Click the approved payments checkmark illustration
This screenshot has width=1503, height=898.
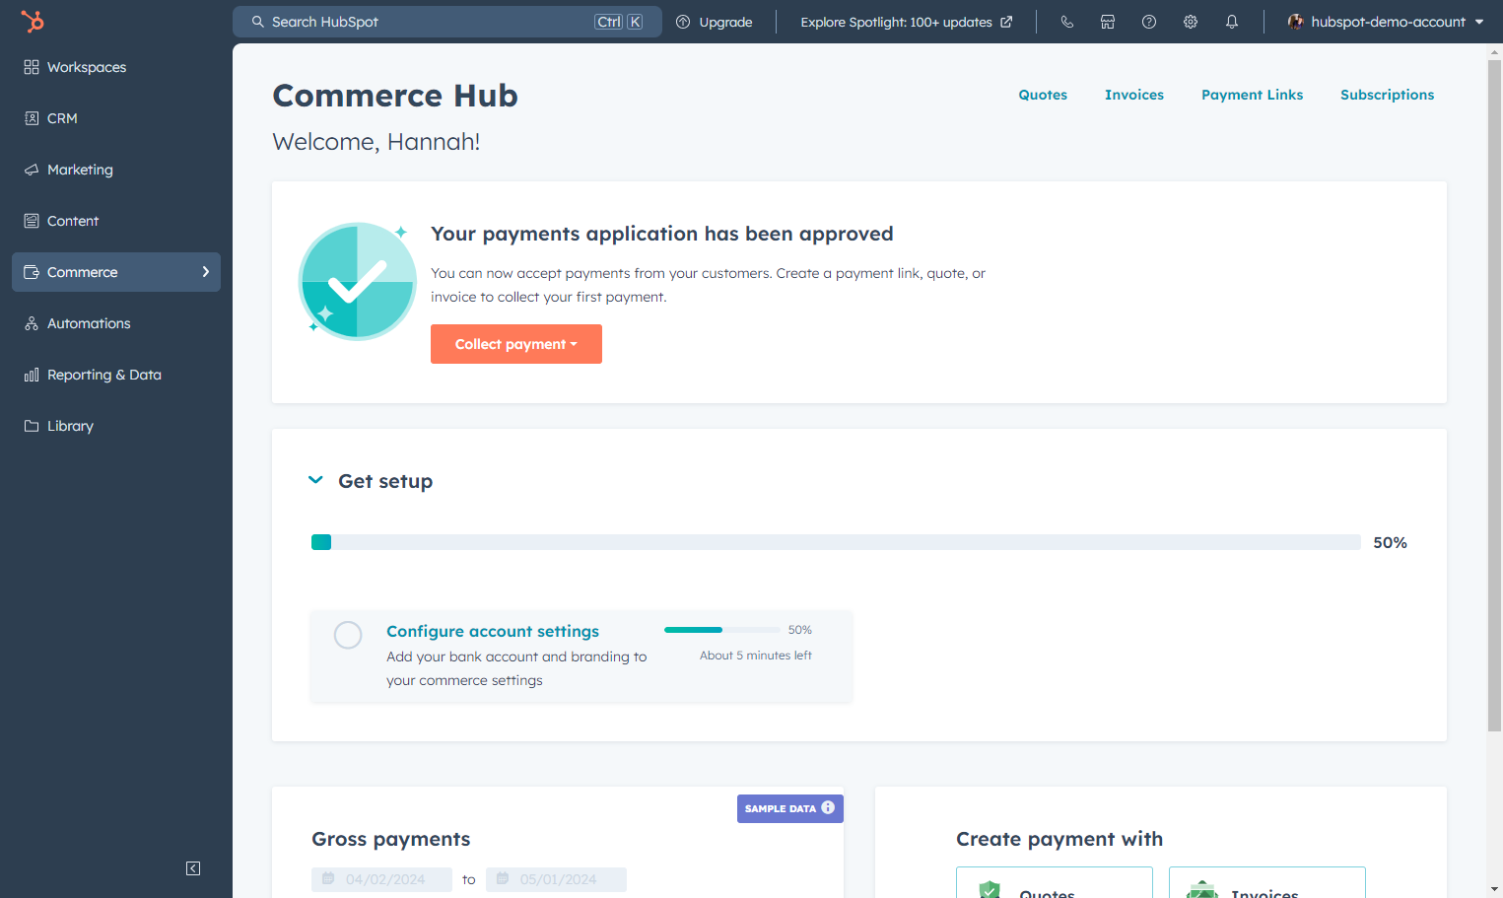pyautogui.click(x=357, y=282)
